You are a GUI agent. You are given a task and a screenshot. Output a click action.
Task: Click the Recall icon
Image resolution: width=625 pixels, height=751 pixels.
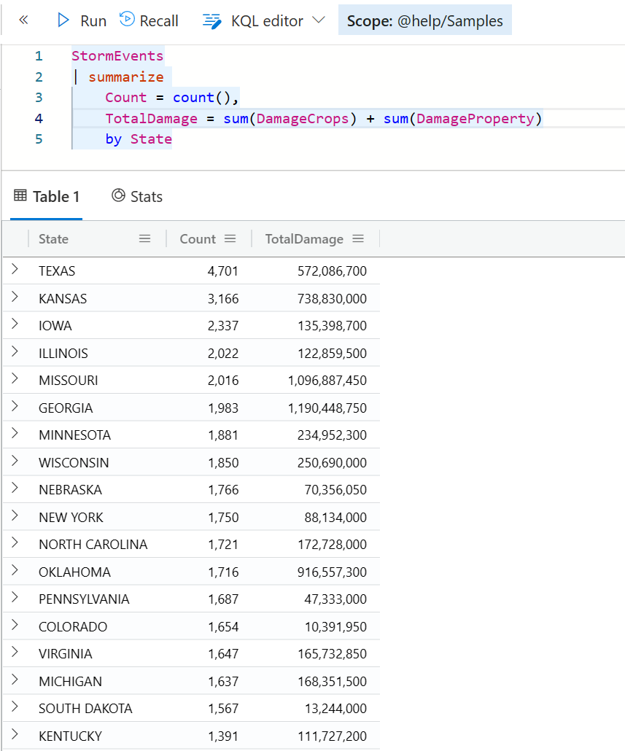click(x=127, y=19)
